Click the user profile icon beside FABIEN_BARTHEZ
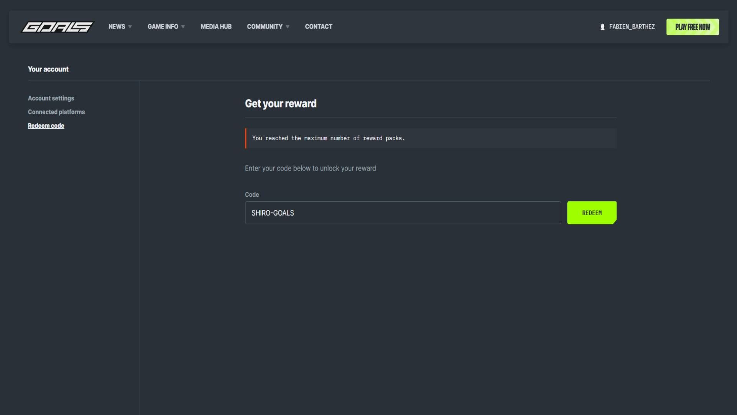The image size is (737, 415). [602, 27]
